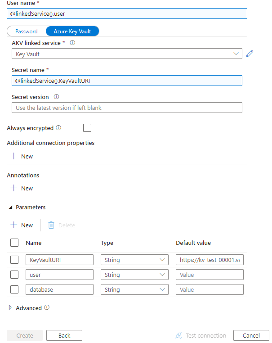Click the Secret version input field
272x343 pixels.
[127, 108]
